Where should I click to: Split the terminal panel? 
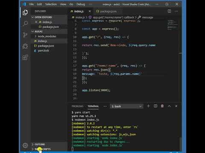coord(155,106)
